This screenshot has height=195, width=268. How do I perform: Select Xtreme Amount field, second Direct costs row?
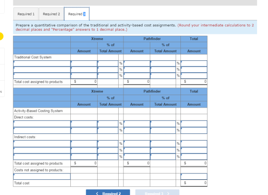[x=84, y=130]
